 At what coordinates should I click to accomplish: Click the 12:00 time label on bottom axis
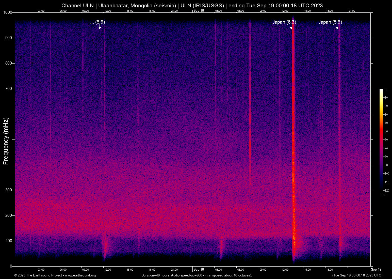tap(107, 270)
